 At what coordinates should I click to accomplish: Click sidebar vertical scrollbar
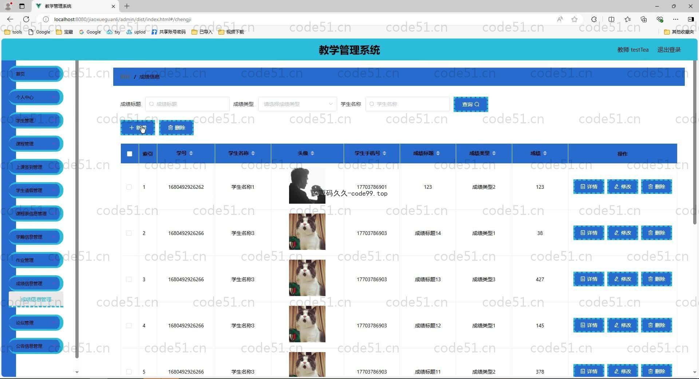tap(77, 209)
